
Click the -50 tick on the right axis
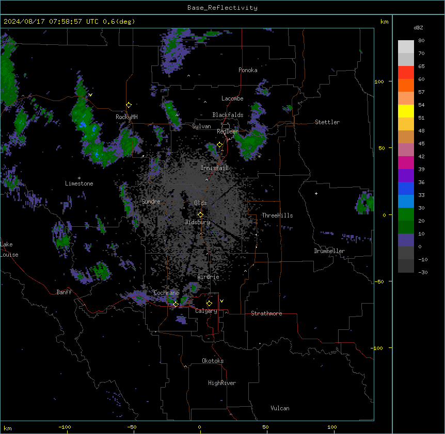pyautogui.click(x=379, y=281)
